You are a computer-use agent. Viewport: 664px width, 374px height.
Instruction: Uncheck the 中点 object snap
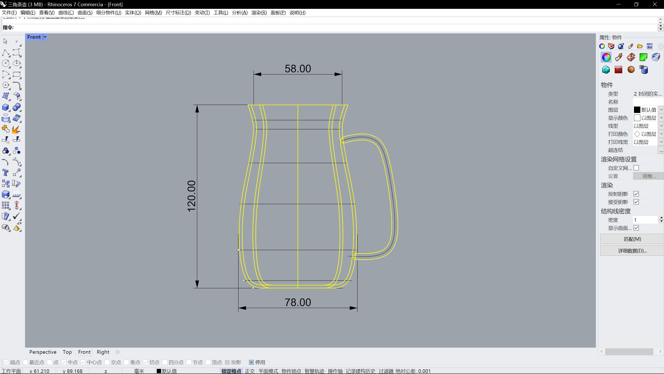[64, 362]
